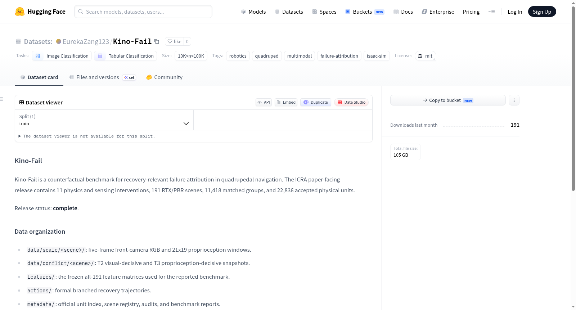
Task: Click the actions/ code text
Action: 40,291
